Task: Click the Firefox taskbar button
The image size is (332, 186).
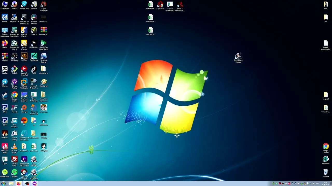Action: 19,183
